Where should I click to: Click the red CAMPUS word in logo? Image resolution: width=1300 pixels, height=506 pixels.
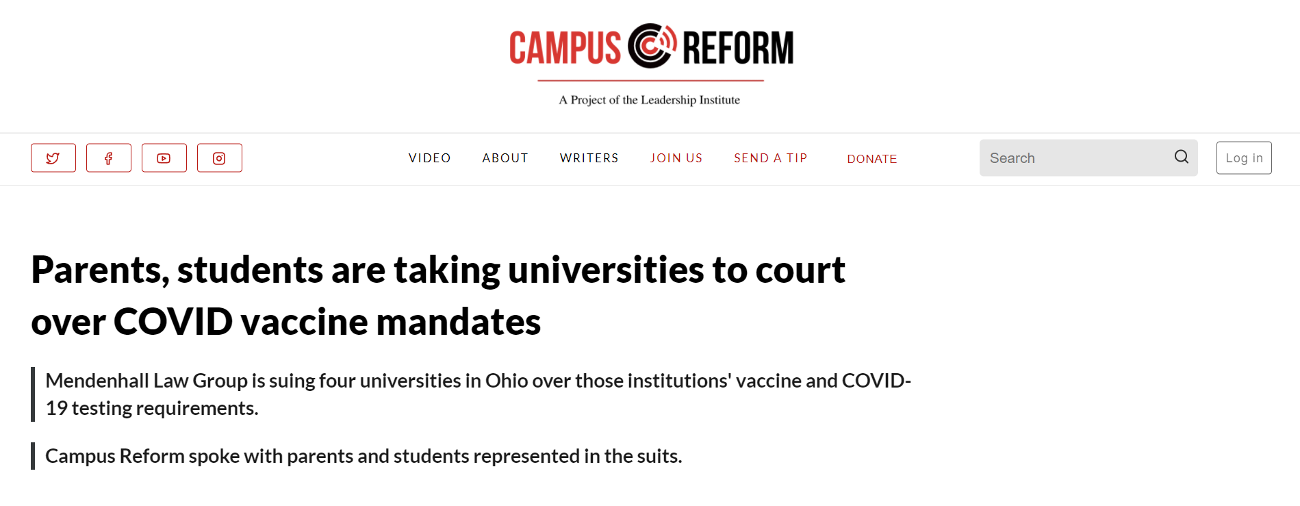tap(565, 48)
